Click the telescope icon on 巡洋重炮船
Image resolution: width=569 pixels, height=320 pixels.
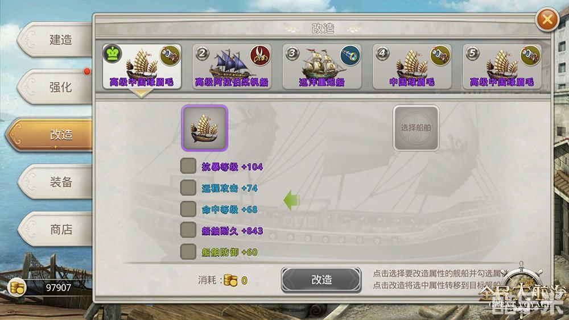[x=350, y=56]
